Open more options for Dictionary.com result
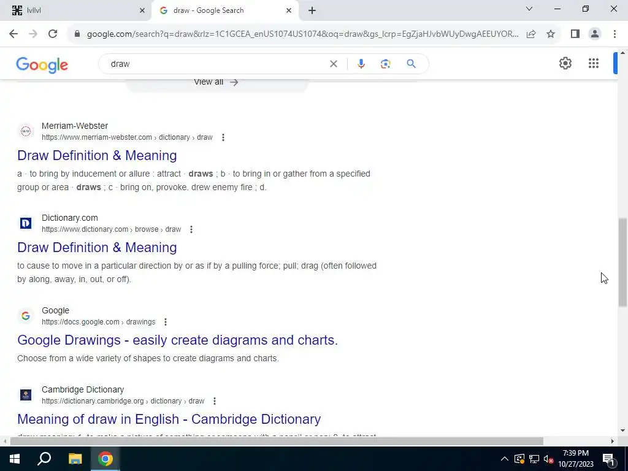 pos(191,229)
